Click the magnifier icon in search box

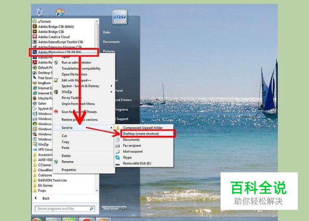click(x=92, y=208)
